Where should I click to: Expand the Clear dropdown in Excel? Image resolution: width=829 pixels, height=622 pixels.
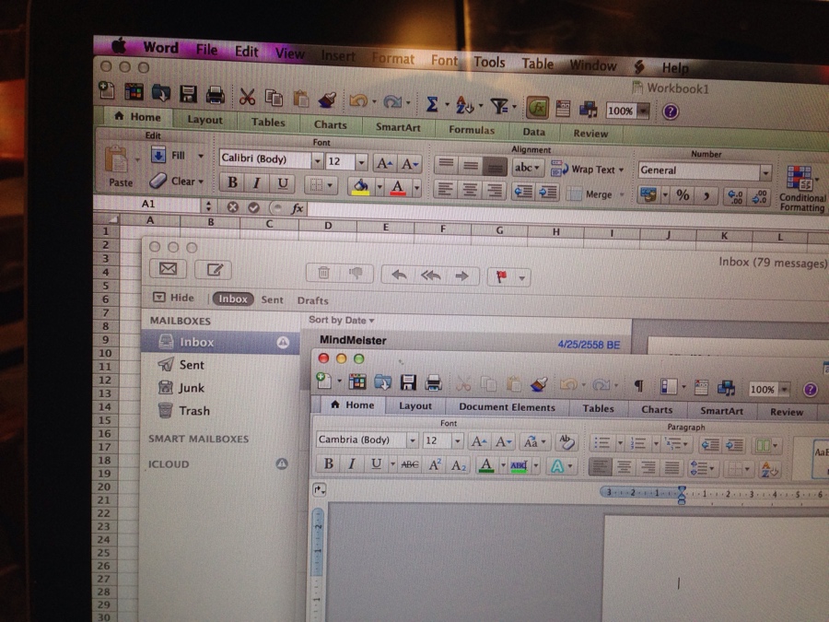[x=201, y=182]
